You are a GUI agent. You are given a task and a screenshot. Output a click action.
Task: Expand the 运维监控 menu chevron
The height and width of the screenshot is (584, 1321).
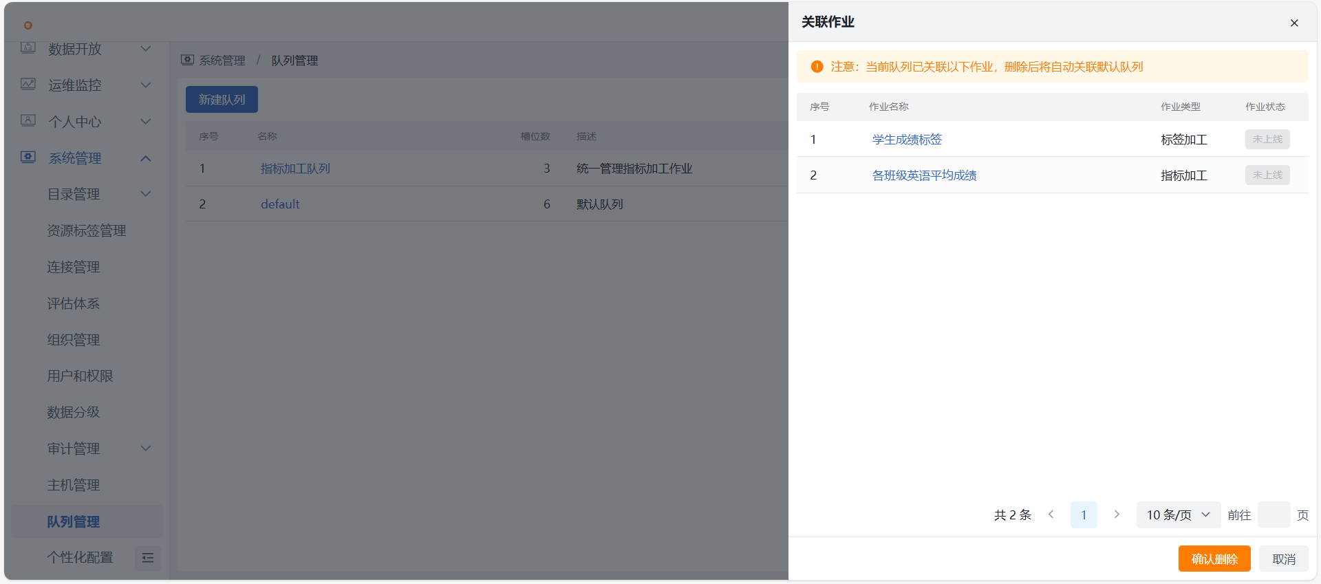tap(146, 85)
